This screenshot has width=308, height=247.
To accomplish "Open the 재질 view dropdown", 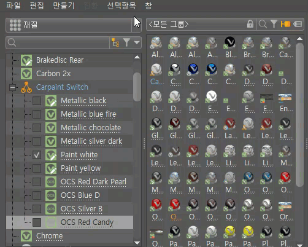I will 74,25.
